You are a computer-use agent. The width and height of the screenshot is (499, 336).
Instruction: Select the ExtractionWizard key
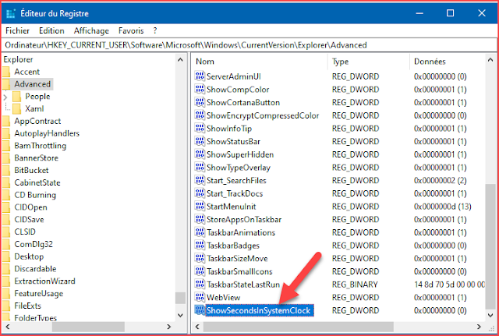tap(44, 281)
